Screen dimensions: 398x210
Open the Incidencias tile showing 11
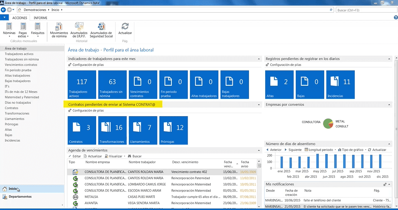pos(340,85)
